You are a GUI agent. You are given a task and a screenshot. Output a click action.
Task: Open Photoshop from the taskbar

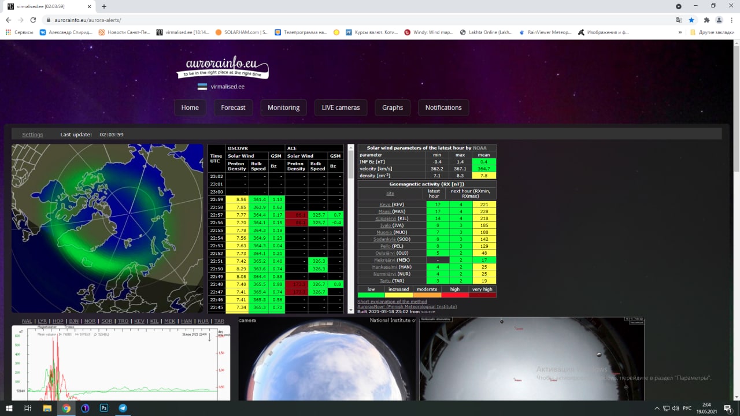[104, 408]
